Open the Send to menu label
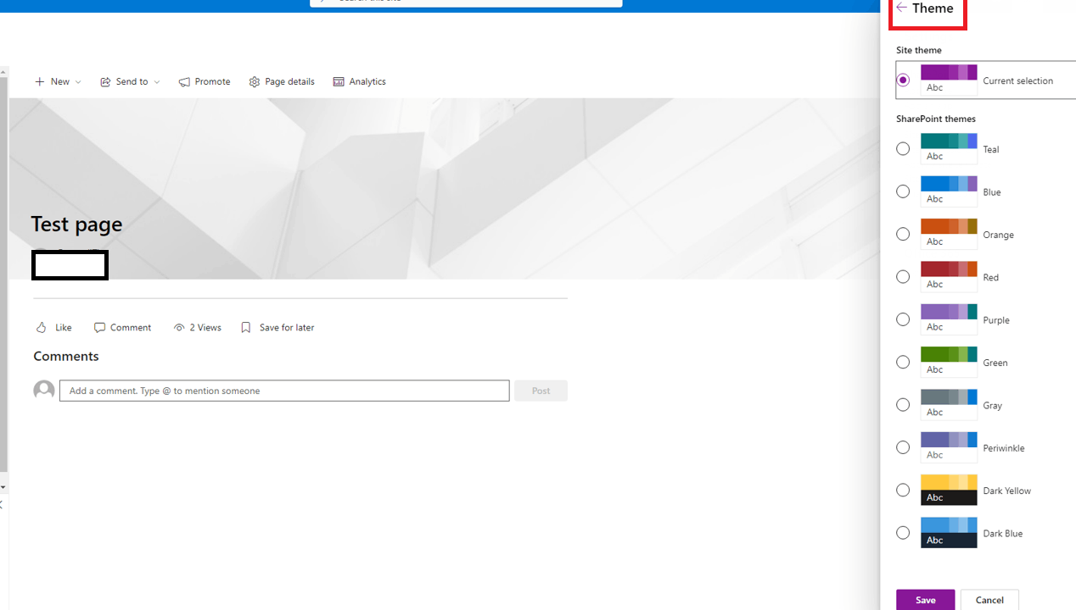 coord(132,81)
